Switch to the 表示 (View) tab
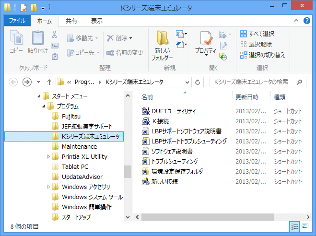The width and height of the screenshot is (316, 236). pyautogui.click(x=96, y=21)
